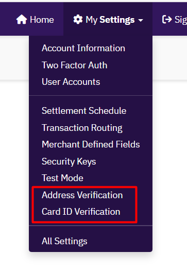The image size is (187, 267).
Task: Go to Settlement Schedule
Action: [x=84, y=111]
